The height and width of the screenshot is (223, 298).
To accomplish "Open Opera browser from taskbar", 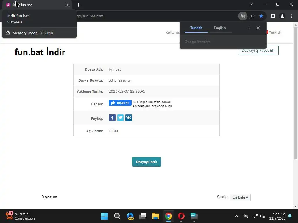I will (181, 216).
